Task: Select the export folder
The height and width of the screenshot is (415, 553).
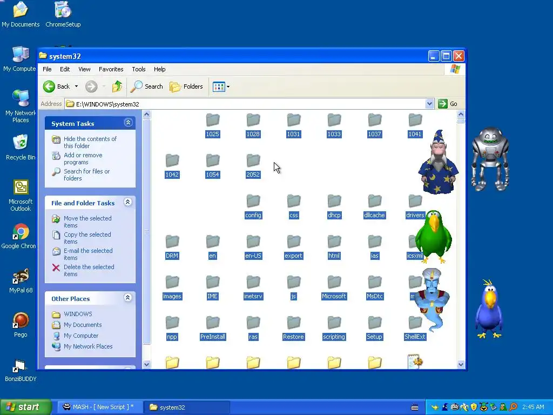Action: (293, 247)
